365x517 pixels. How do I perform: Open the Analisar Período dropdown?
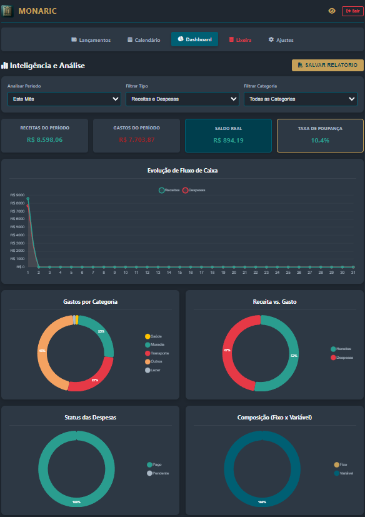click(x=64, y=99)
